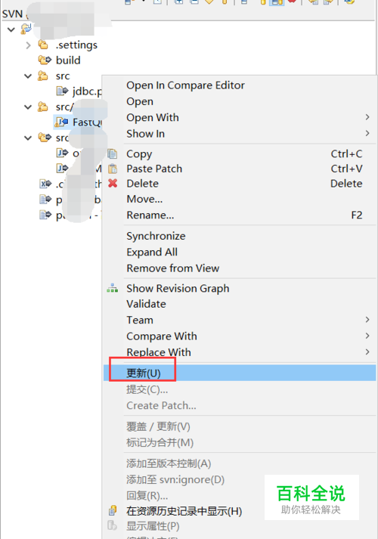Click the jdbc properties file icon

click(62, 91)
